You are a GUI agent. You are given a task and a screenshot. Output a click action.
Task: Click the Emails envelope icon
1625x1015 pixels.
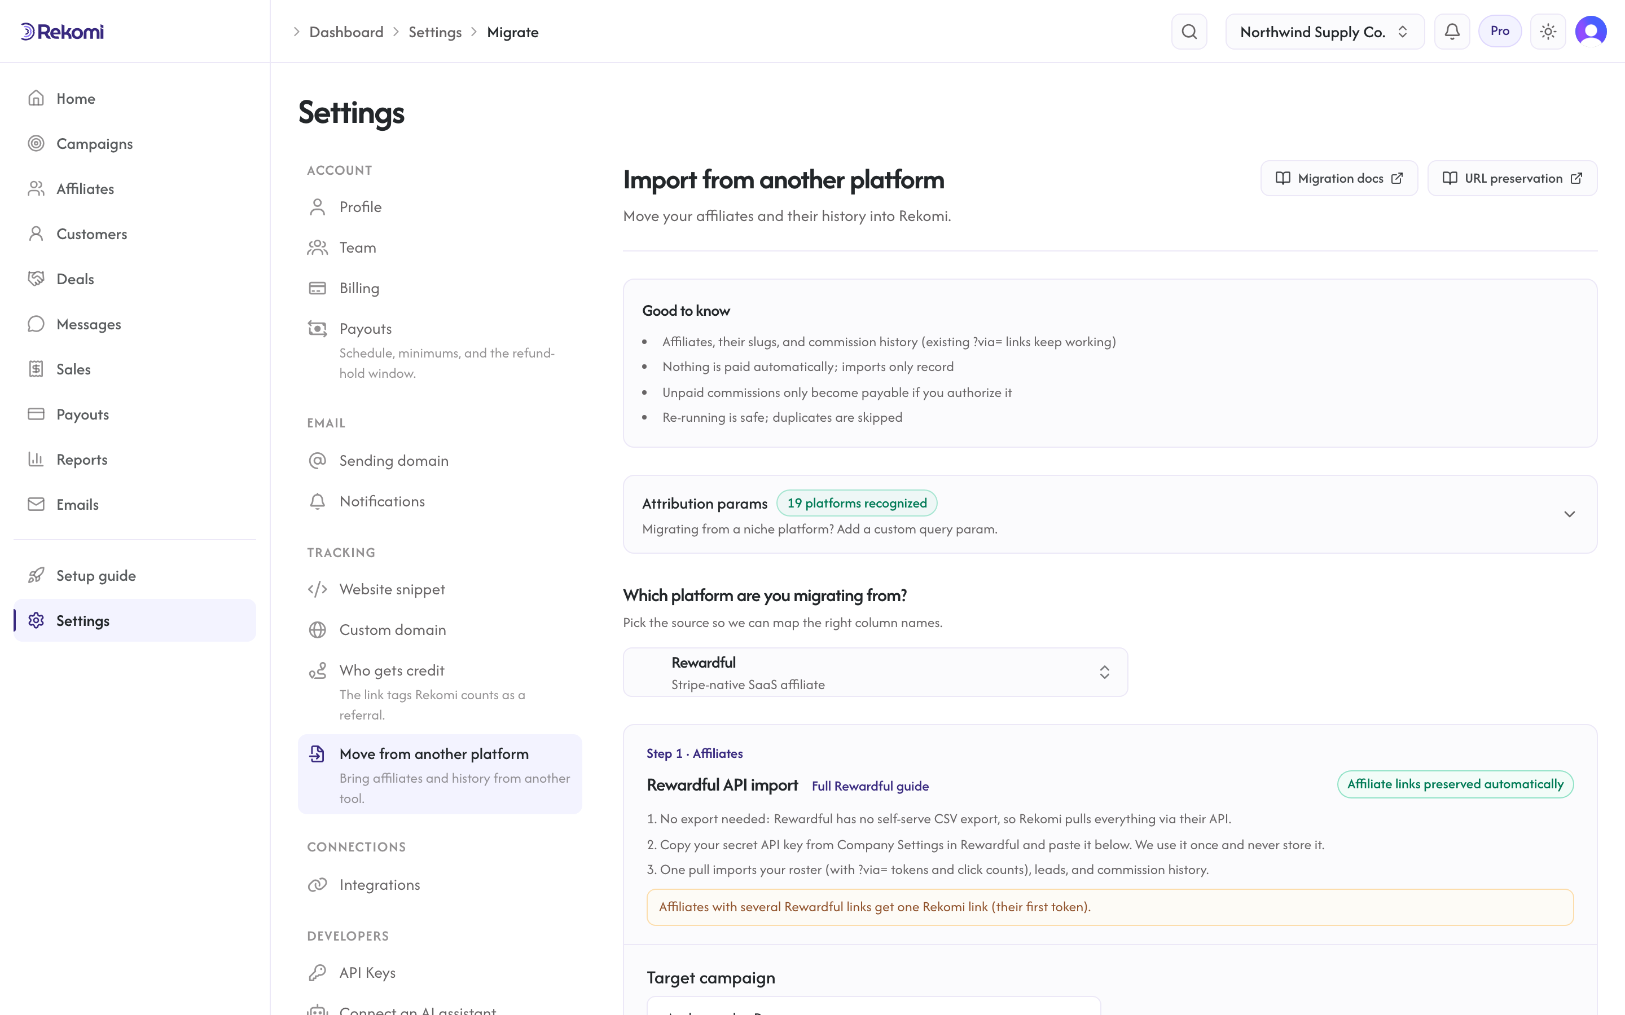click(x=36, y=504)
